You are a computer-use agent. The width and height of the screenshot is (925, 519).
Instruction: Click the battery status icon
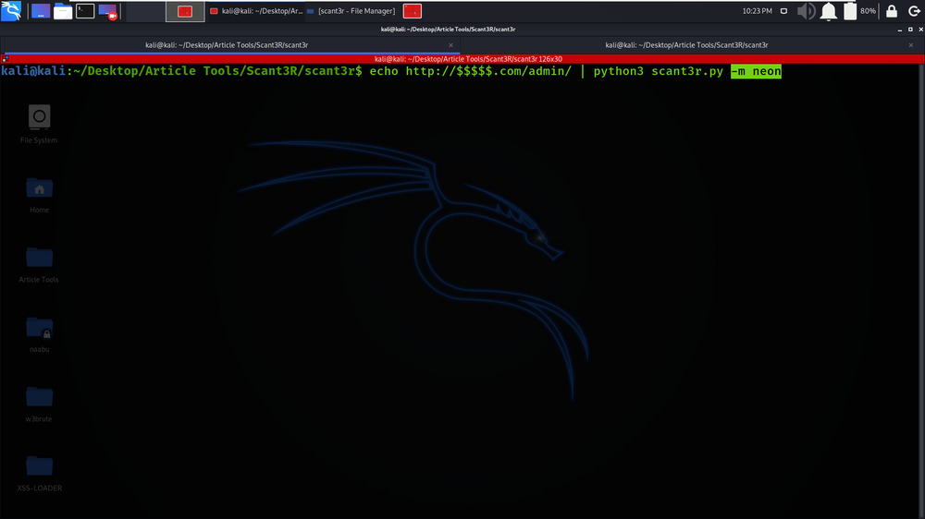(849, 11)
